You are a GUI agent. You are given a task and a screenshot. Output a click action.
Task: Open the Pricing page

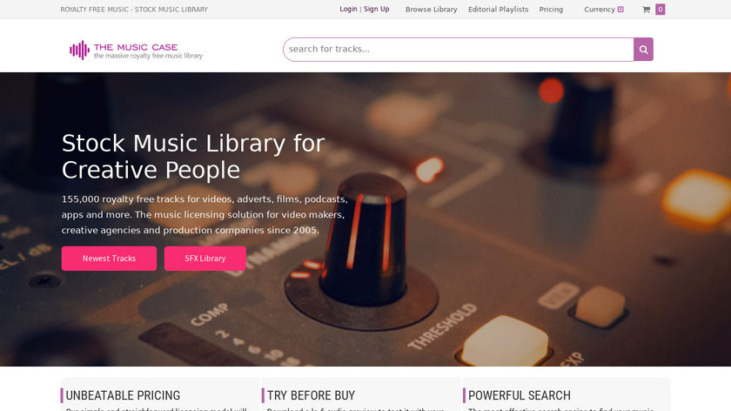[x=551, y=10]
